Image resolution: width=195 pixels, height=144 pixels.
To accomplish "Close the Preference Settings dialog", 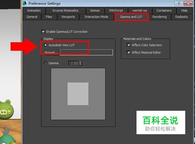I will (188, 4).
